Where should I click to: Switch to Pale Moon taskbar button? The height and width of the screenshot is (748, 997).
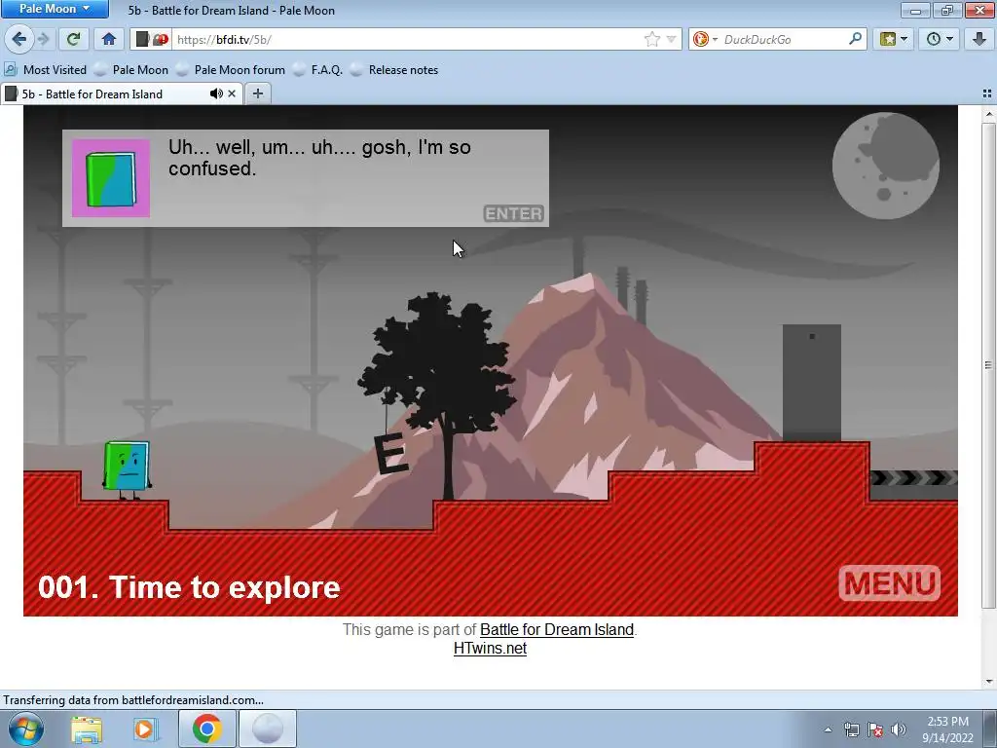[268, 729]
